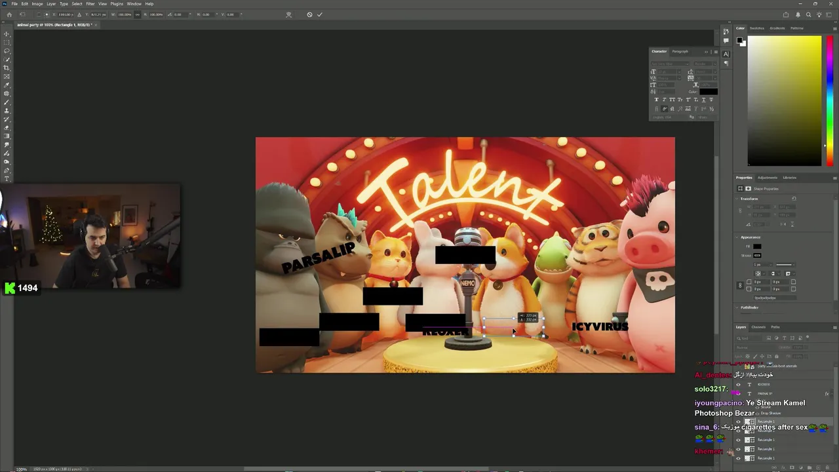Image resolution: width=839 pixels, height=472 pixels.
Task: Toggle Faux Bold in Character panel
Action: 656,100
